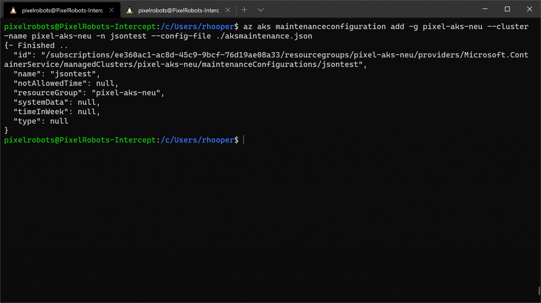Close the first tab with its X icon
Image resolution: width=541 pixels, height=303 pixels.
111,10
